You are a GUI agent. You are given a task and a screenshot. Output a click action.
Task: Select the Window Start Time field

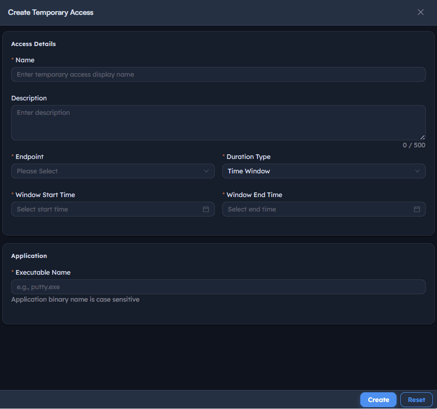click(113, 209)
